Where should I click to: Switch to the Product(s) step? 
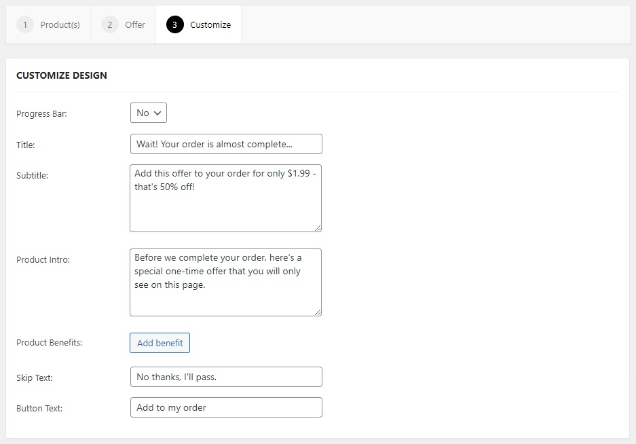[x=49, y=24]
